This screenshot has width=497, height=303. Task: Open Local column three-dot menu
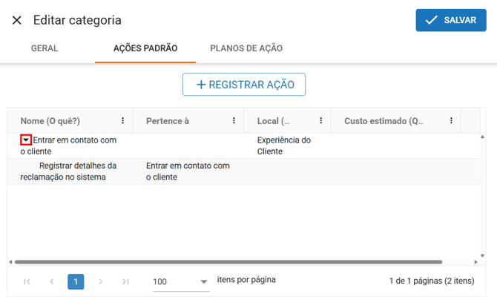click(x=321, y=120)
